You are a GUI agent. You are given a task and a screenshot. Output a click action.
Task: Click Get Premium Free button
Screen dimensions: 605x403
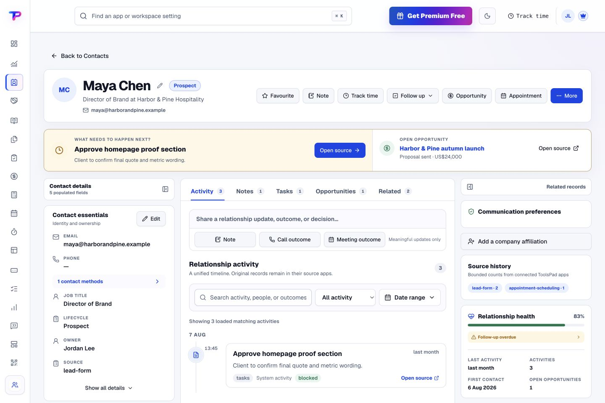(x=431, y=16)
